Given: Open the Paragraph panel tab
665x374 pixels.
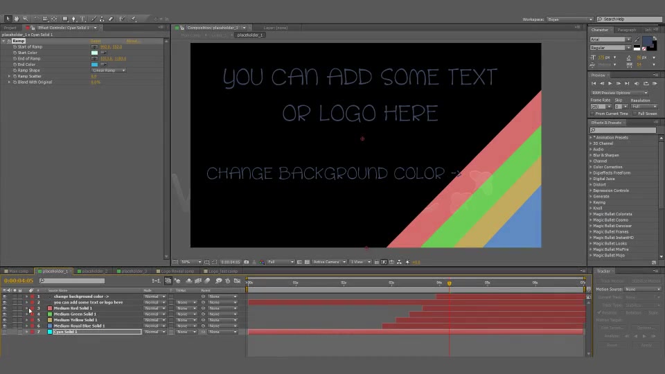Looking at the screenshot, I should [x=626, y=30].
